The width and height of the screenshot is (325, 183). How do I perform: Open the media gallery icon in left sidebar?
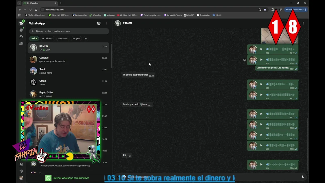point(21,164)
